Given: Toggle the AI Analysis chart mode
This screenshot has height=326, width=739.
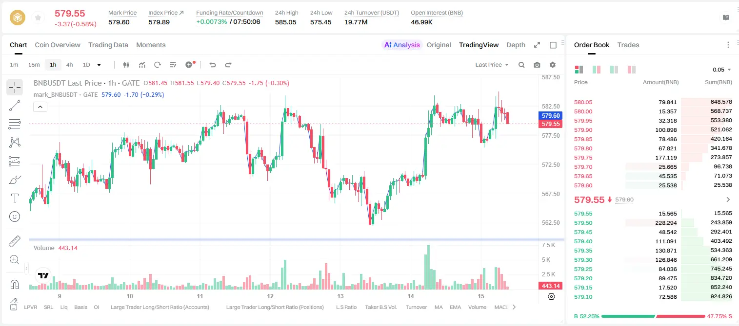Looking at the screenshot, I should (401, 45).
